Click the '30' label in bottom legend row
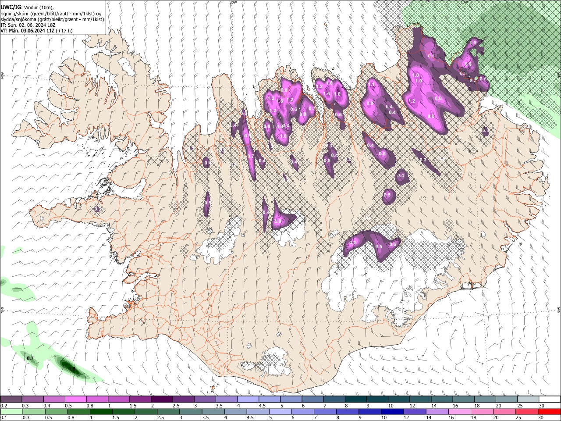 coord(542,418)
